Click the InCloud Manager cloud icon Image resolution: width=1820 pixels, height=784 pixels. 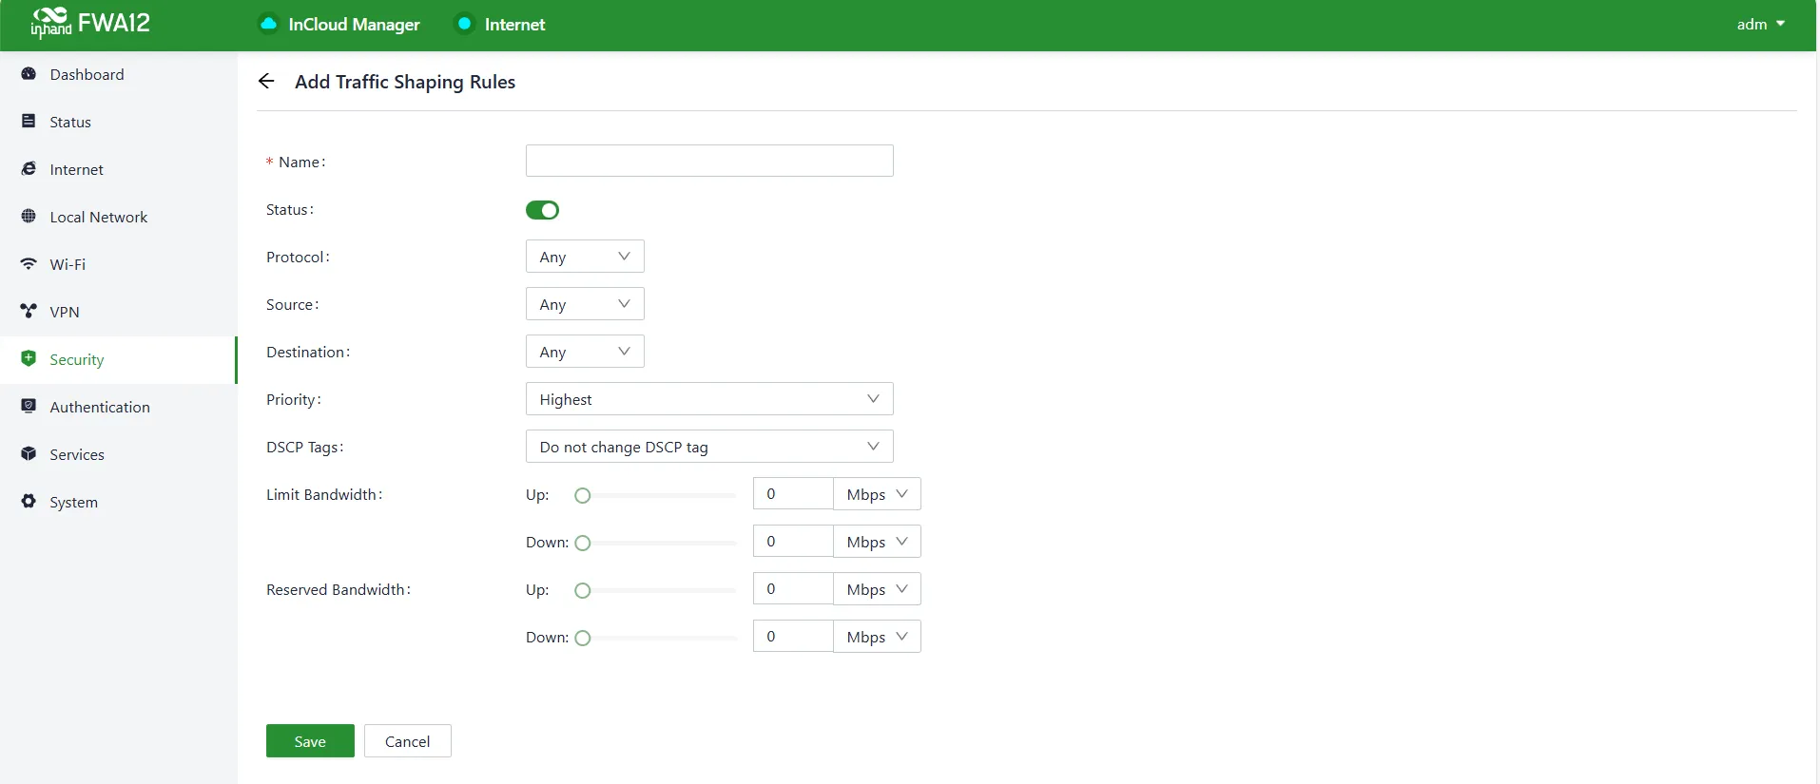[x=269, y=24]
